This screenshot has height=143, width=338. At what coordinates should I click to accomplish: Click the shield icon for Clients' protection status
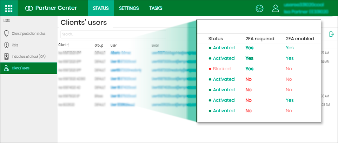(x=6, y=34)
